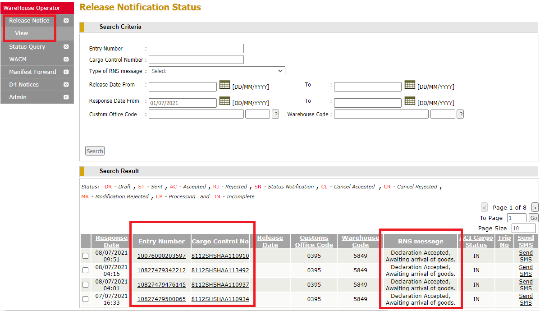Image resolution: width=540 pixels, height=311 pixels.
Task: Open Release Notice menu
Action: coord(29,21)
